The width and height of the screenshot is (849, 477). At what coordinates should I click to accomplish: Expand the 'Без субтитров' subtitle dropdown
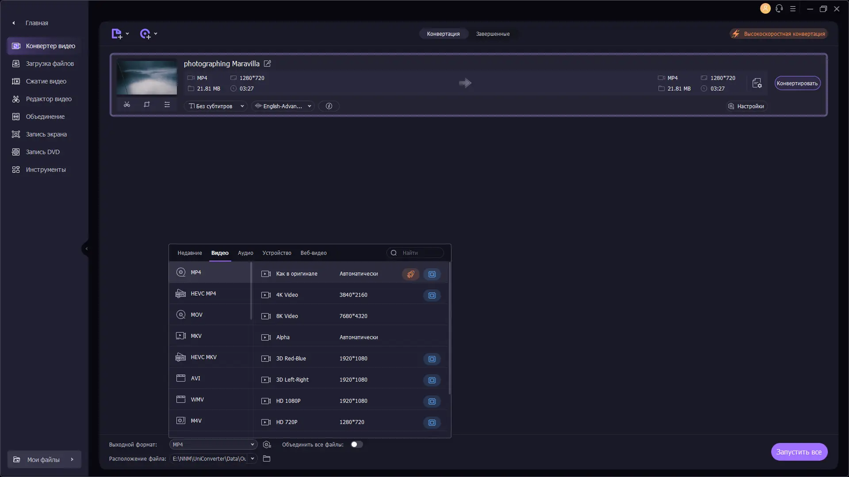216,106
